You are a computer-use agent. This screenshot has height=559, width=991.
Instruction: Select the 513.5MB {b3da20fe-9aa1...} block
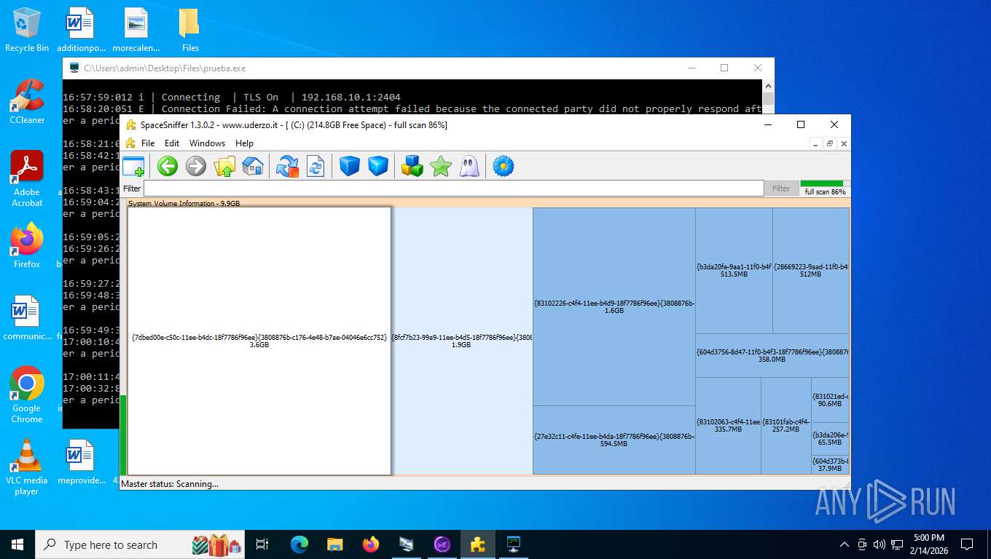[734, 271]
